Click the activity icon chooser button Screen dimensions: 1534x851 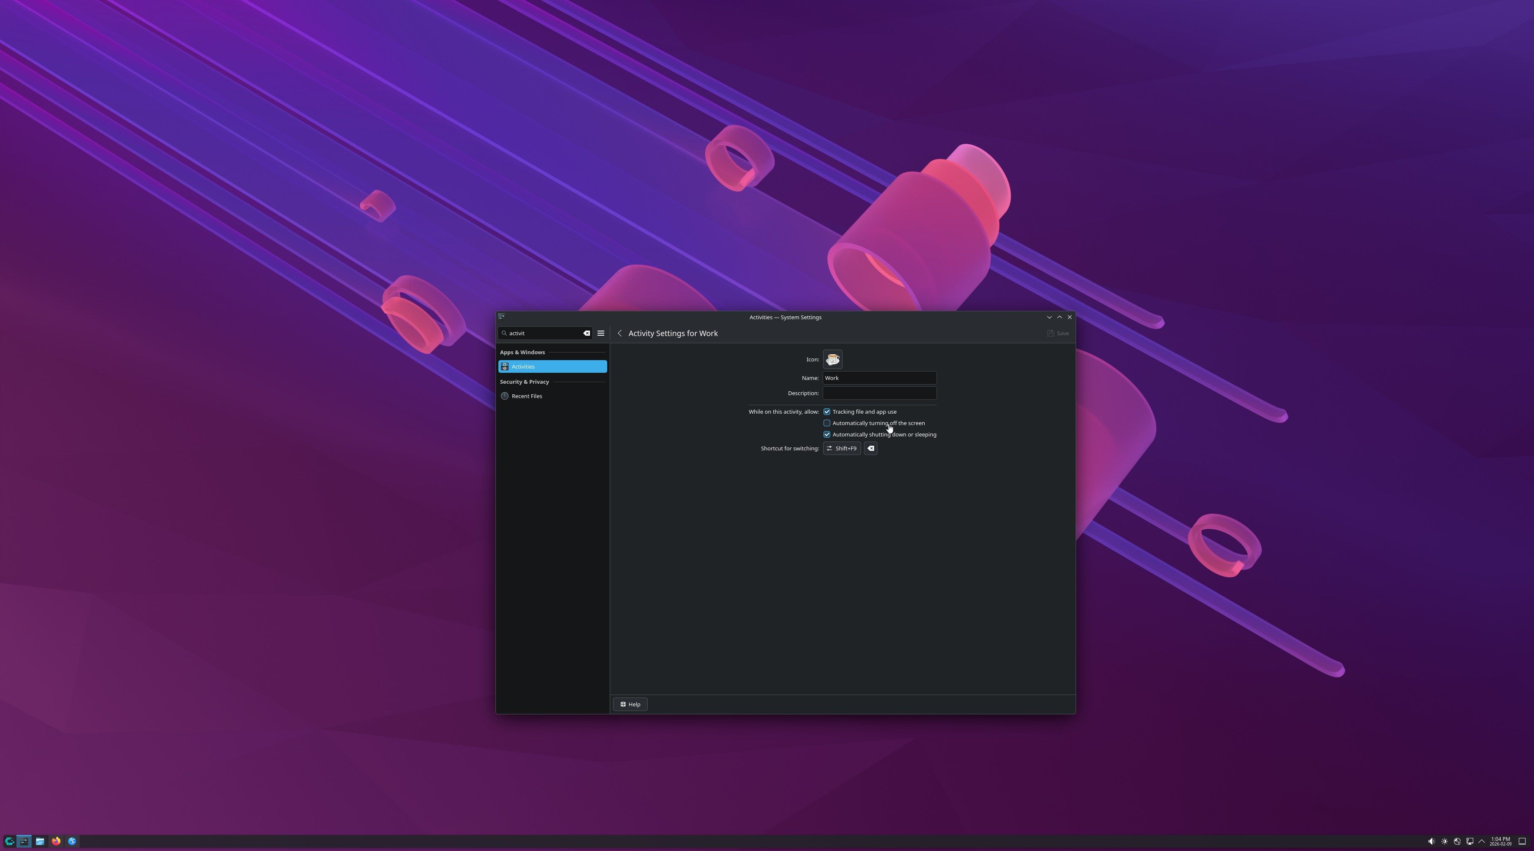[x=832, y=359]
